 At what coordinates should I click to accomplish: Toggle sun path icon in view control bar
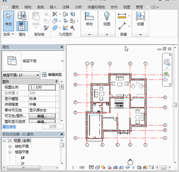click(x=103, y=167)
